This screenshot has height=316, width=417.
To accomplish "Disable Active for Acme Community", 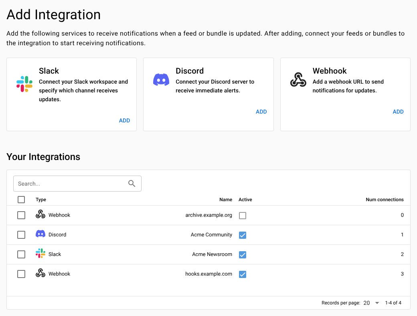I will 243,235.
